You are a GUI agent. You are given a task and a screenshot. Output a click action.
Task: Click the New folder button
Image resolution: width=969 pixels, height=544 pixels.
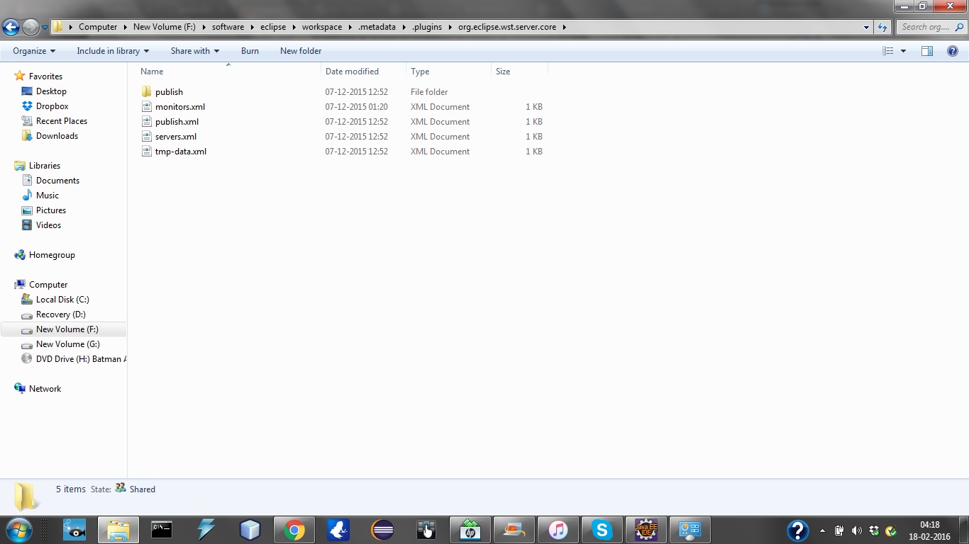(x=301, y=51)
